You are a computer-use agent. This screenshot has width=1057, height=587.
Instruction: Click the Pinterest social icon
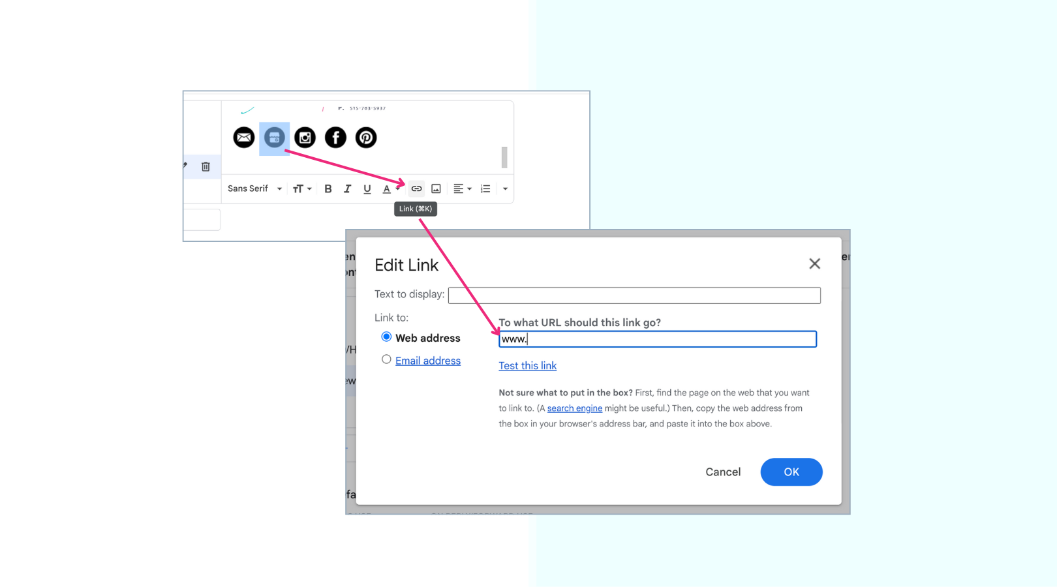pyautogui.click(x=365, y=138)
